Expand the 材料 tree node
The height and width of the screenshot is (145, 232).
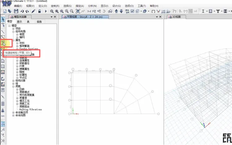17,43
